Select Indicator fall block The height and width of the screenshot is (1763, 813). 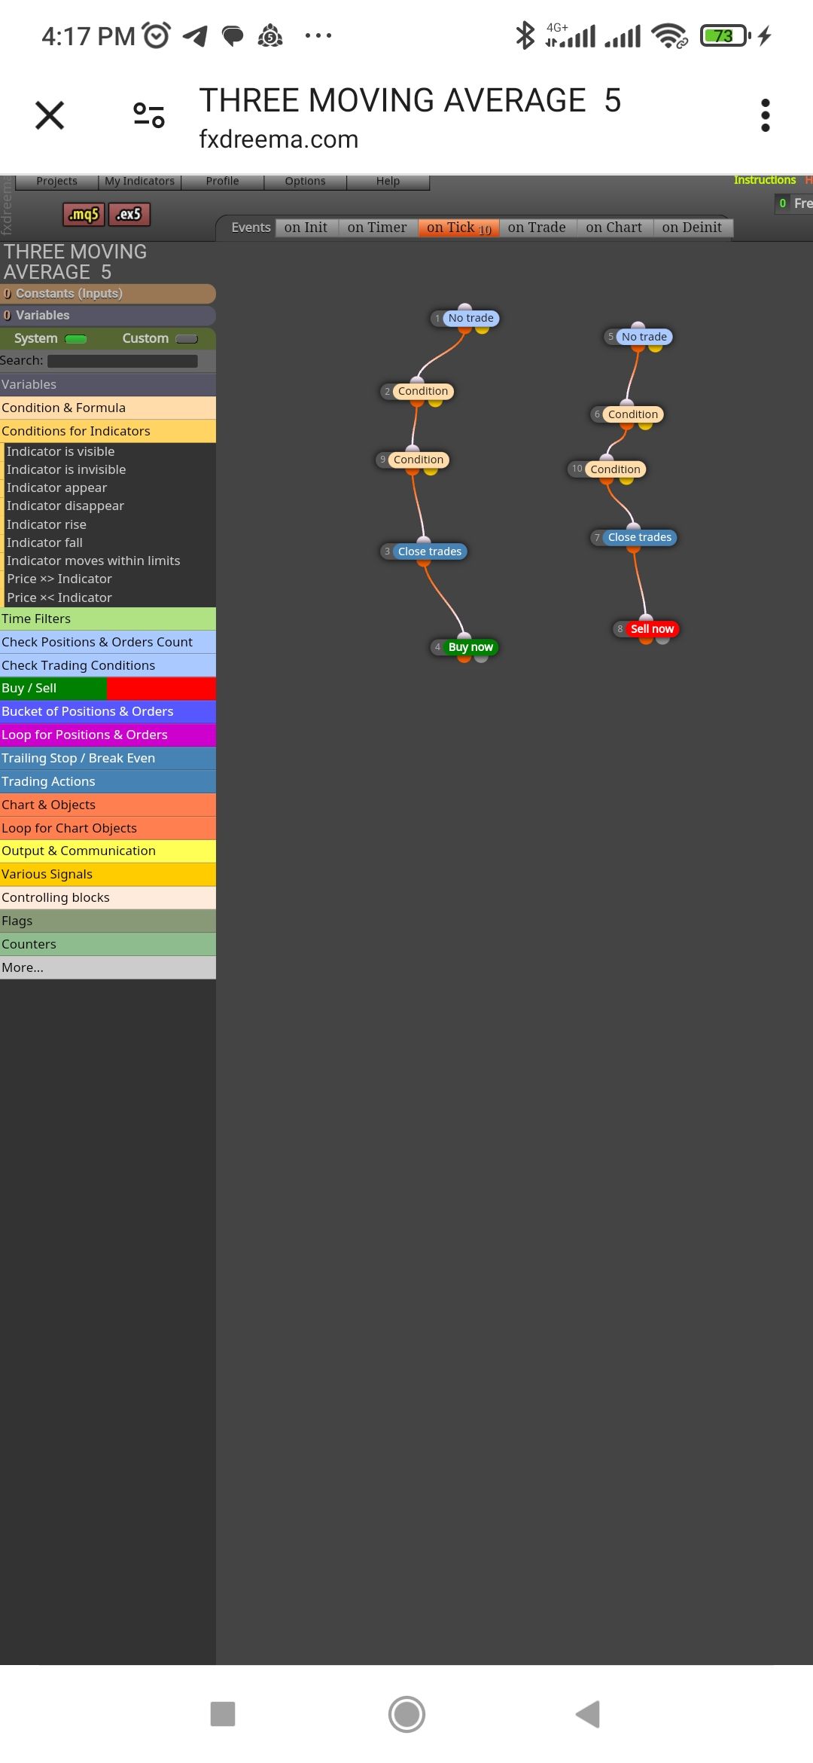coord(45,542)
